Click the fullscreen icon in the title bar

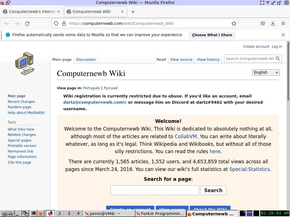coord(262,3)
